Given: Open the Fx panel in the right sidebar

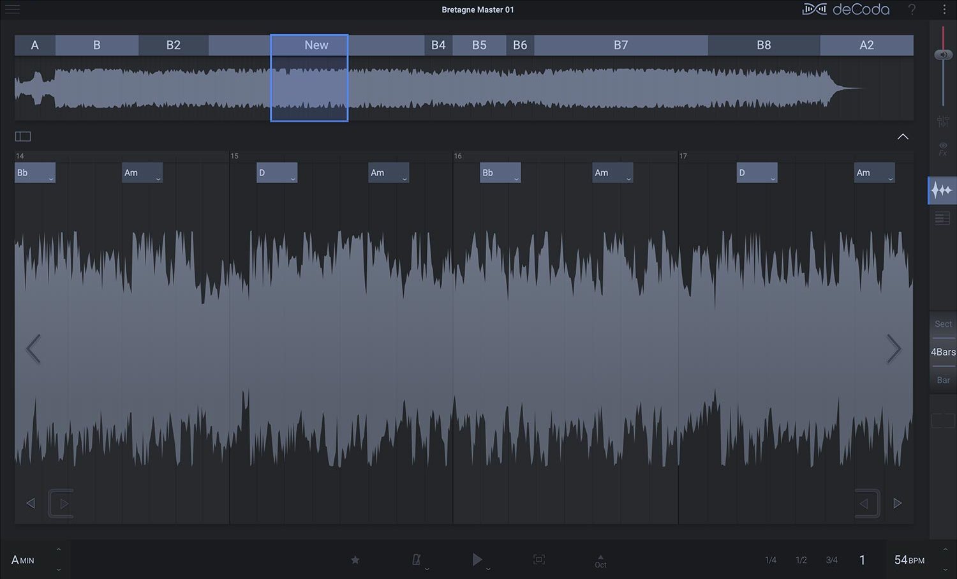Looking at the screenshot, I should pos(943,148).
